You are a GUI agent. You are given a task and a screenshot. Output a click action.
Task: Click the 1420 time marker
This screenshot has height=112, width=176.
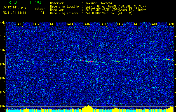point(170,24)
